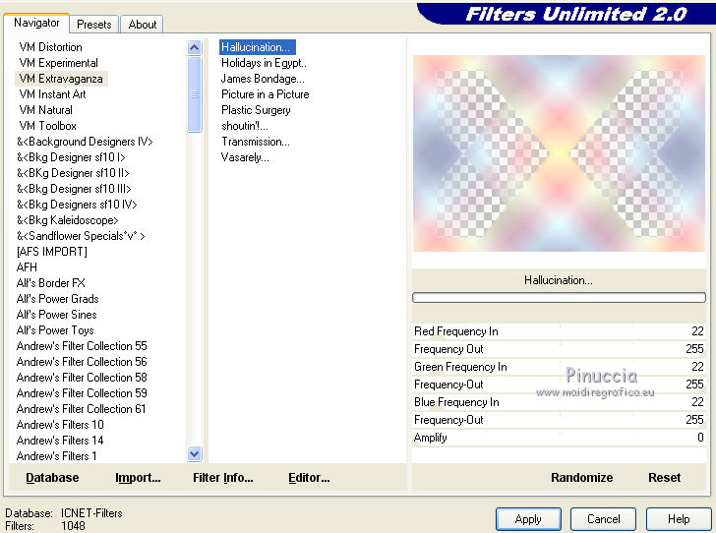Choose the Transmission... filter
Image resolution: width=716 pixels, height=533 pixels.
click(x=256, y=142)
